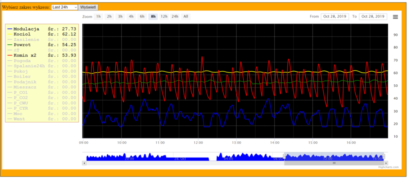The width and height of the screenshot is (409, 180).
Task: Click the navigator left range handle
Action: [284, 156]
